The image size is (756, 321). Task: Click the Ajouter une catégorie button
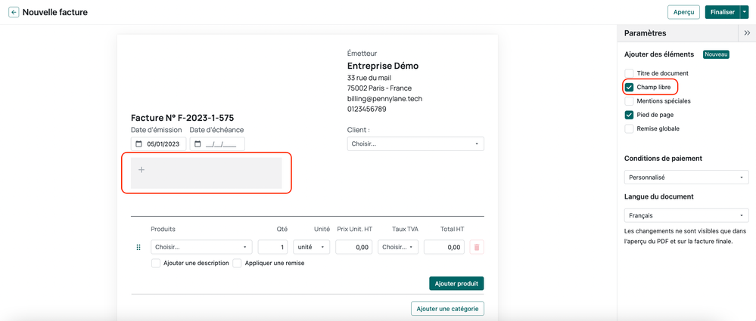(447, 309)
